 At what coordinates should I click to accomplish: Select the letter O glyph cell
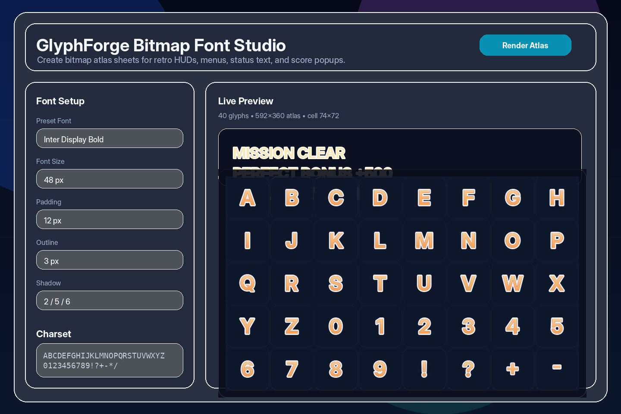513,241
